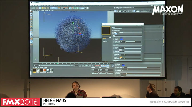Click the Root color swatch in material dialog
Screen dimensions: 192x107
tap(121, 38)
